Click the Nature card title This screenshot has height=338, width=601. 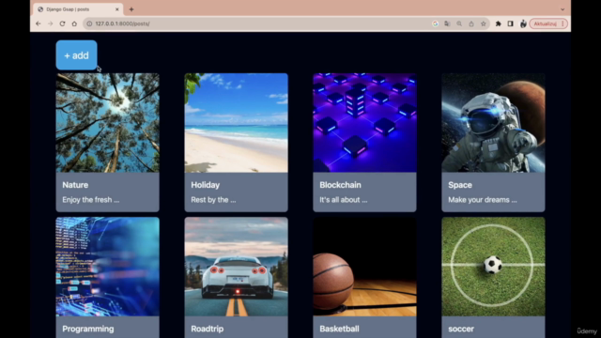(x=75, y=185)
